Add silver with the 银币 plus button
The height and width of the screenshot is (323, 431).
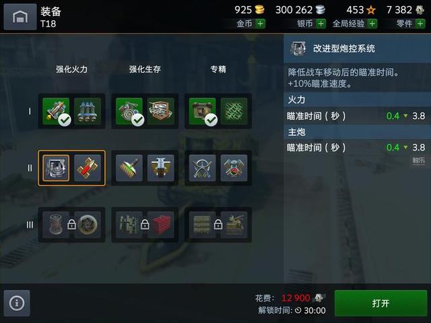click(x=321, y=24)
